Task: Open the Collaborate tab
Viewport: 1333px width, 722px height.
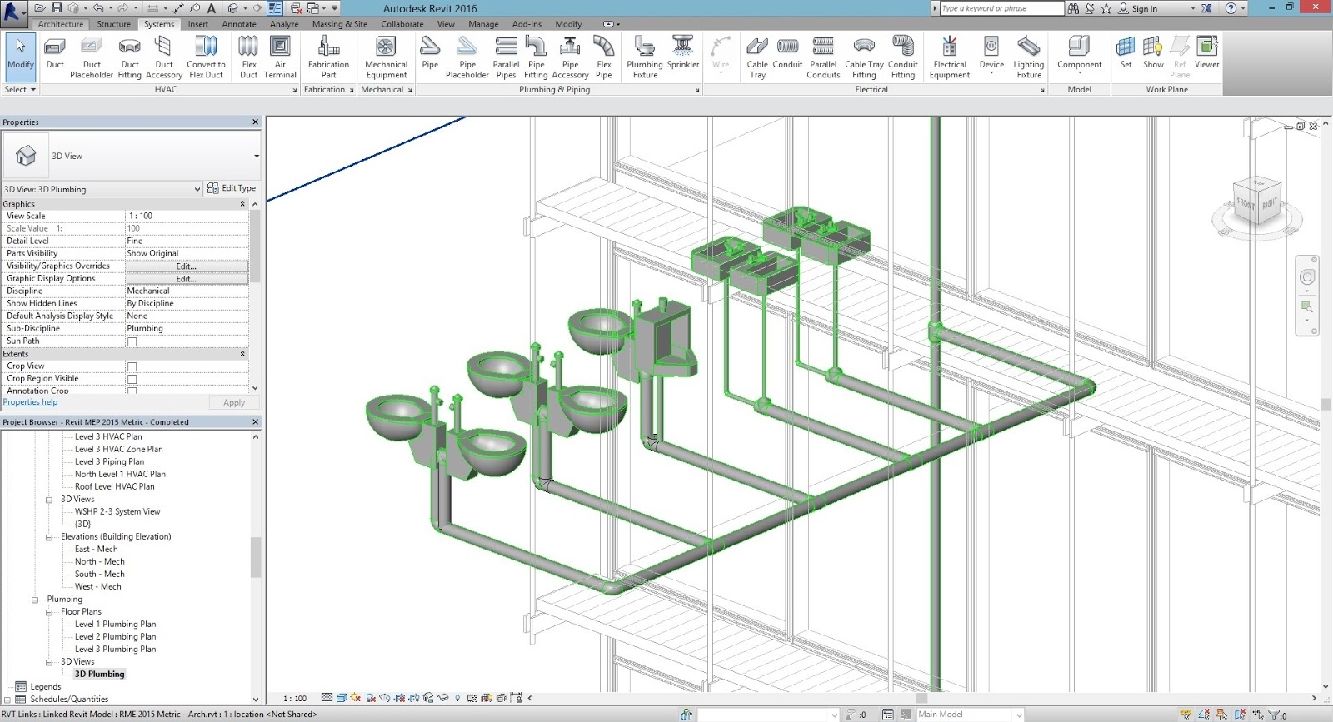Action: (402, 24)
